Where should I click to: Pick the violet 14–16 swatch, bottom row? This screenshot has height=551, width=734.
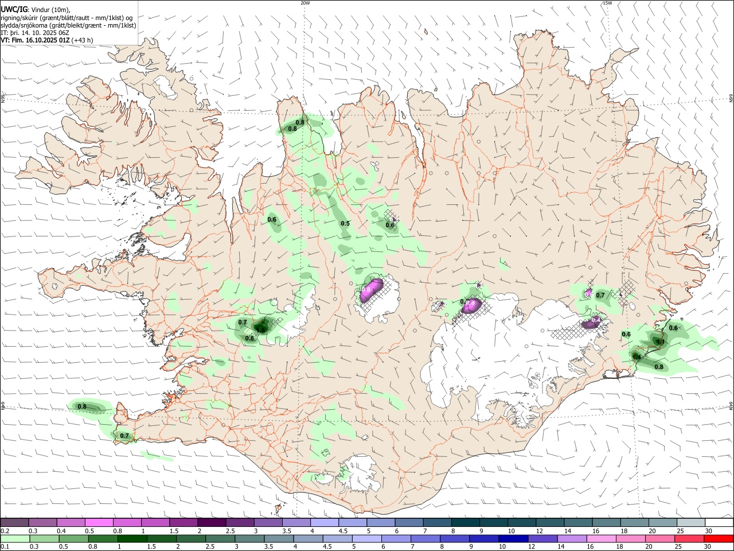(571, 539)
